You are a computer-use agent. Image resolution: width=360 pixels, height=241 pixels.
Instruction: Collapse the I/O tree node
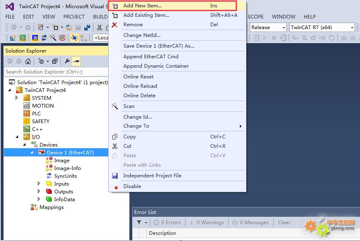click(17, 137)
